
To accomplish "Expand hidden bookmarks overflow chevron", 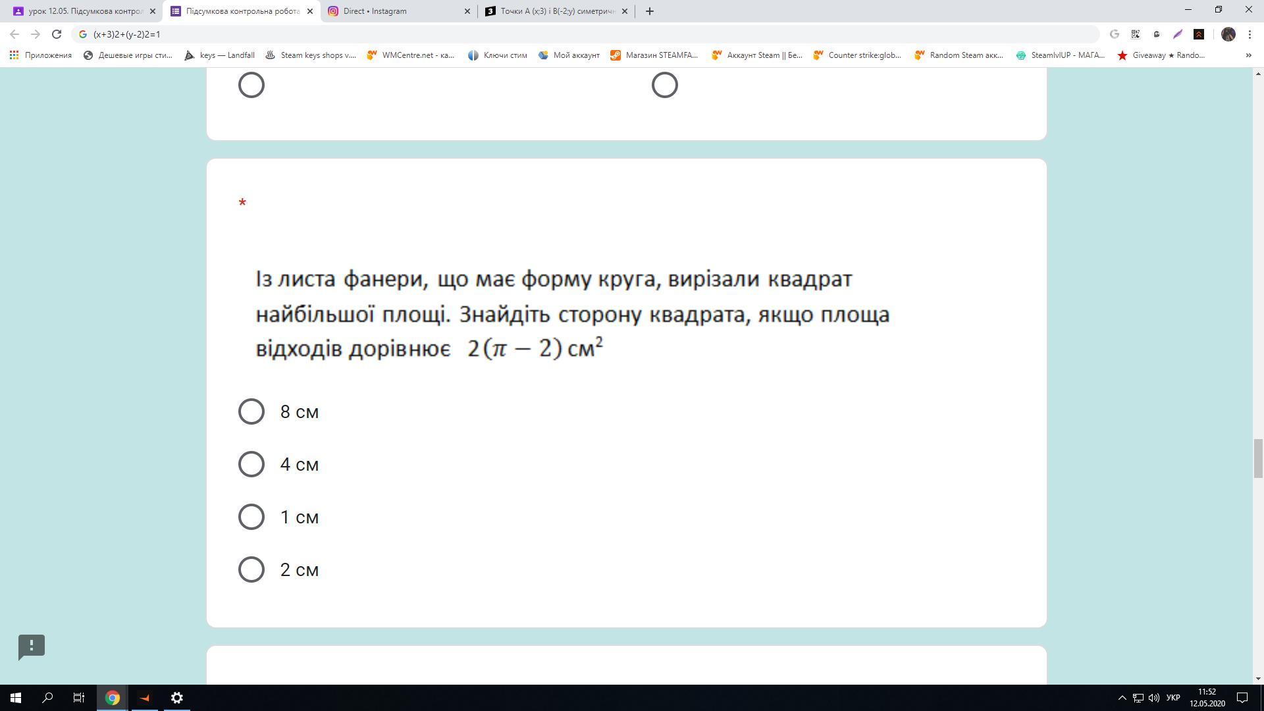I will [1248, 55].
